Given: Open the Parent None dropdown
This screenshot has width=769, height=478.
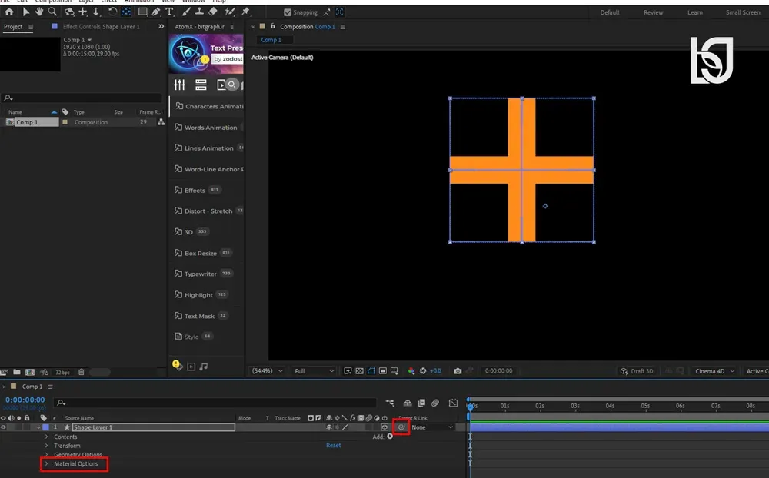Looking at the screenshot, I should tap(432, 427).
